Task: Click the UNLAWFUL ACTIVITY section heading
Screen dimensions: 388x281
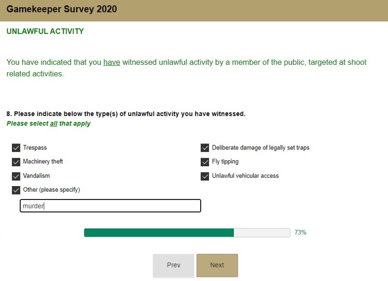Action: point(45,31)
